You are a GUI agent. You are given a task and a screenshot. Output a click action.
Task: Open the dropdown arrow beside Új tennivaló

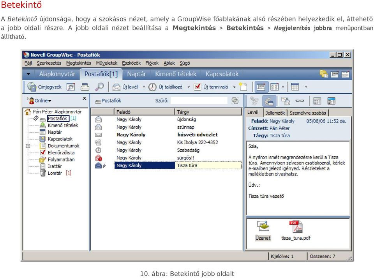tap(234, 87)
